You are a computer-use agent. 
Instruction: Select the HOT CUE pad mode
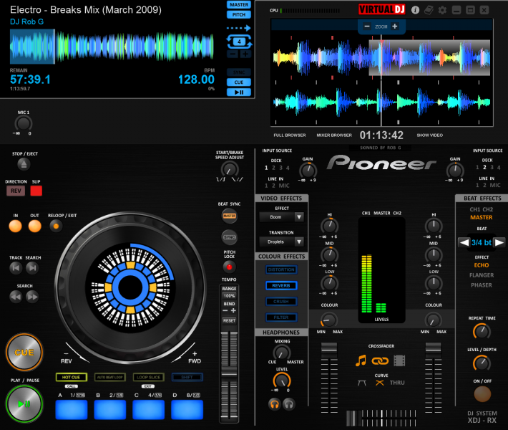coord(72,377)
